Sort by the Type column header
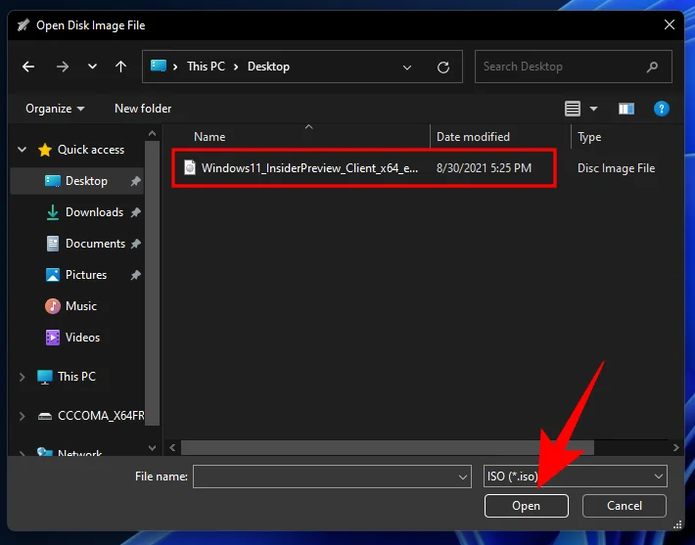 tap(589, 137)
